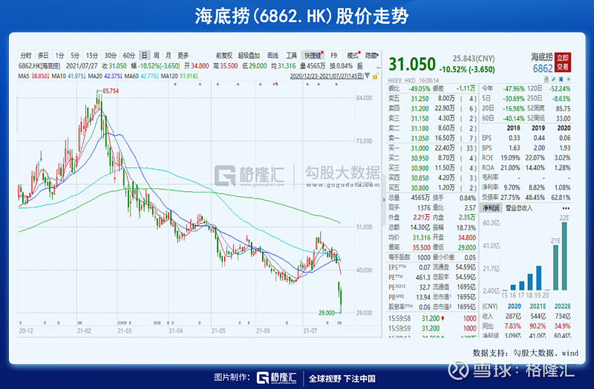Click the 快捷键 shortcuts button
The image size is (594, 389).
pos(313,56)
